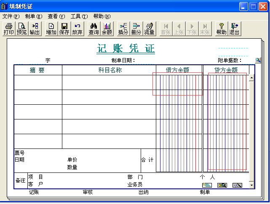Click the 项目 label in remarks

[x=35, y=177]
